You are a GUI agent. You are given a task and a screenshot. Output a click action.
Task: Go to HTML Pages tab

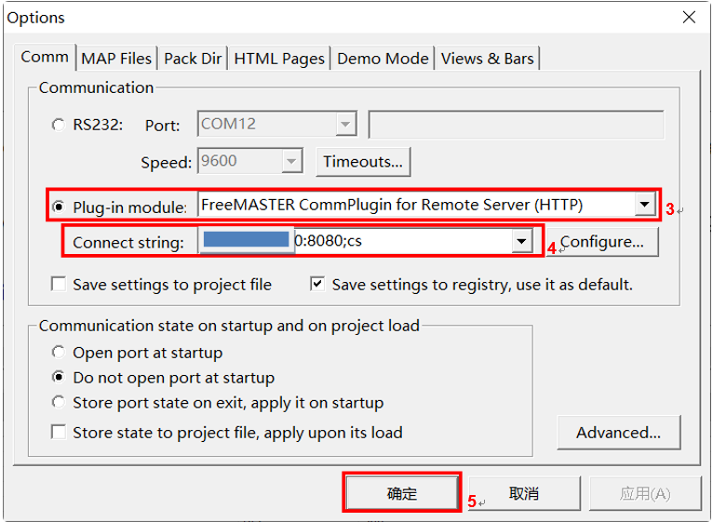coord(279,58)
